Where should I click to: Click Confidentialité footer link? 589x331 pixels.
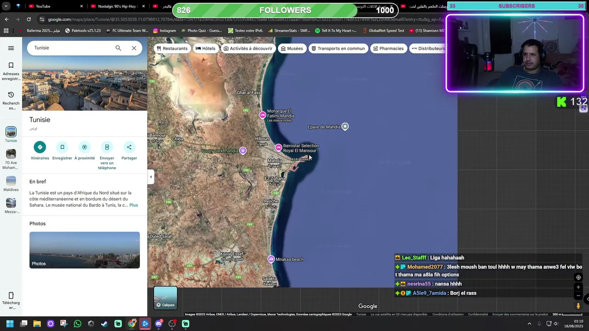(x=478, y=314)
